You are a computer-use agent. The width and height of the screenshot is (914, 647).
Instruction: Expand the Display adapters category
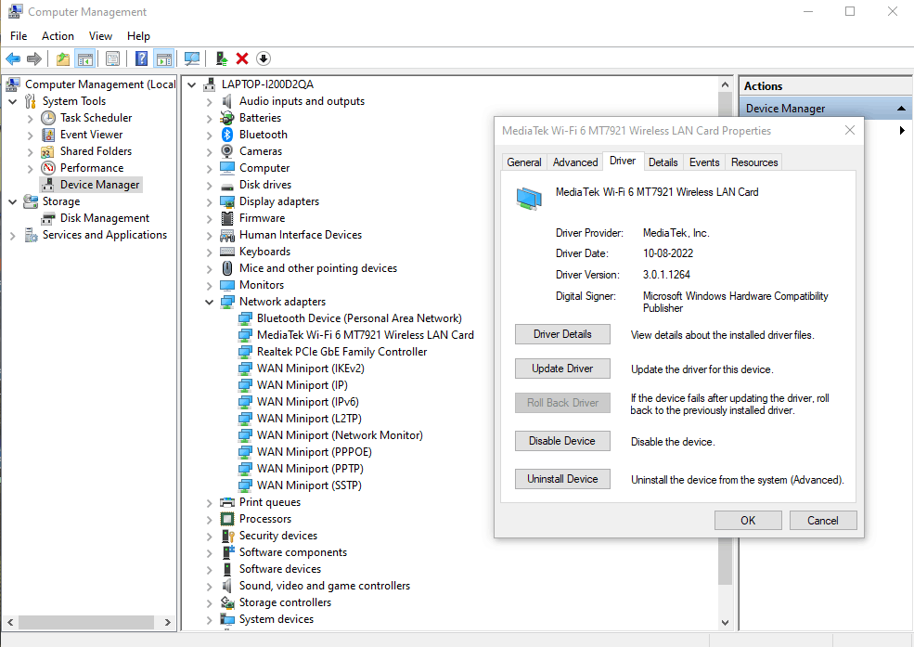click(x=210, y=201)
